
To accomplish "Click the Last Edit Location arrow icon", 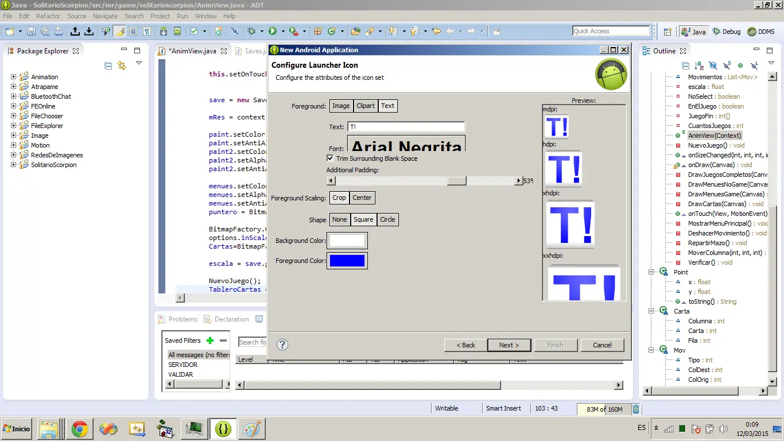I will [436, 31].
